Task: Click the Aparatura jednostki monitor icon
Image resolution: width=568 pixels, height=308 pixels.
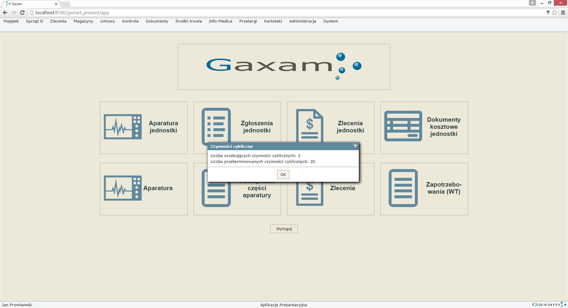Action: tap(122, 127)
